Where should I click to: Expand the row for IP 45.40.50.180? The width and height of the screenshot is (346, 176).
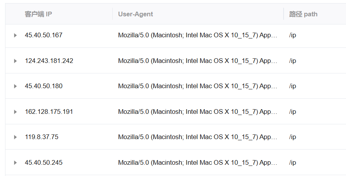[x=15, y=86]
